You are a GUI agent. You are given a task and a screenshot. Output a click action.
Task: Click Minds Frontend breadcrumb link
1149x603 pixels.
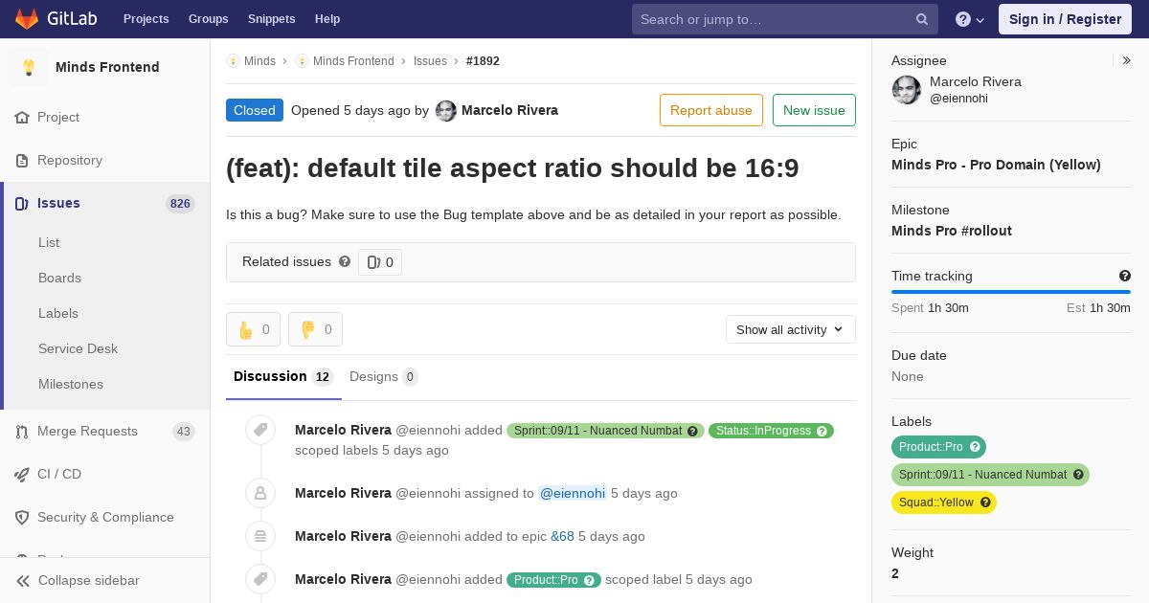(x=353, y=61)
